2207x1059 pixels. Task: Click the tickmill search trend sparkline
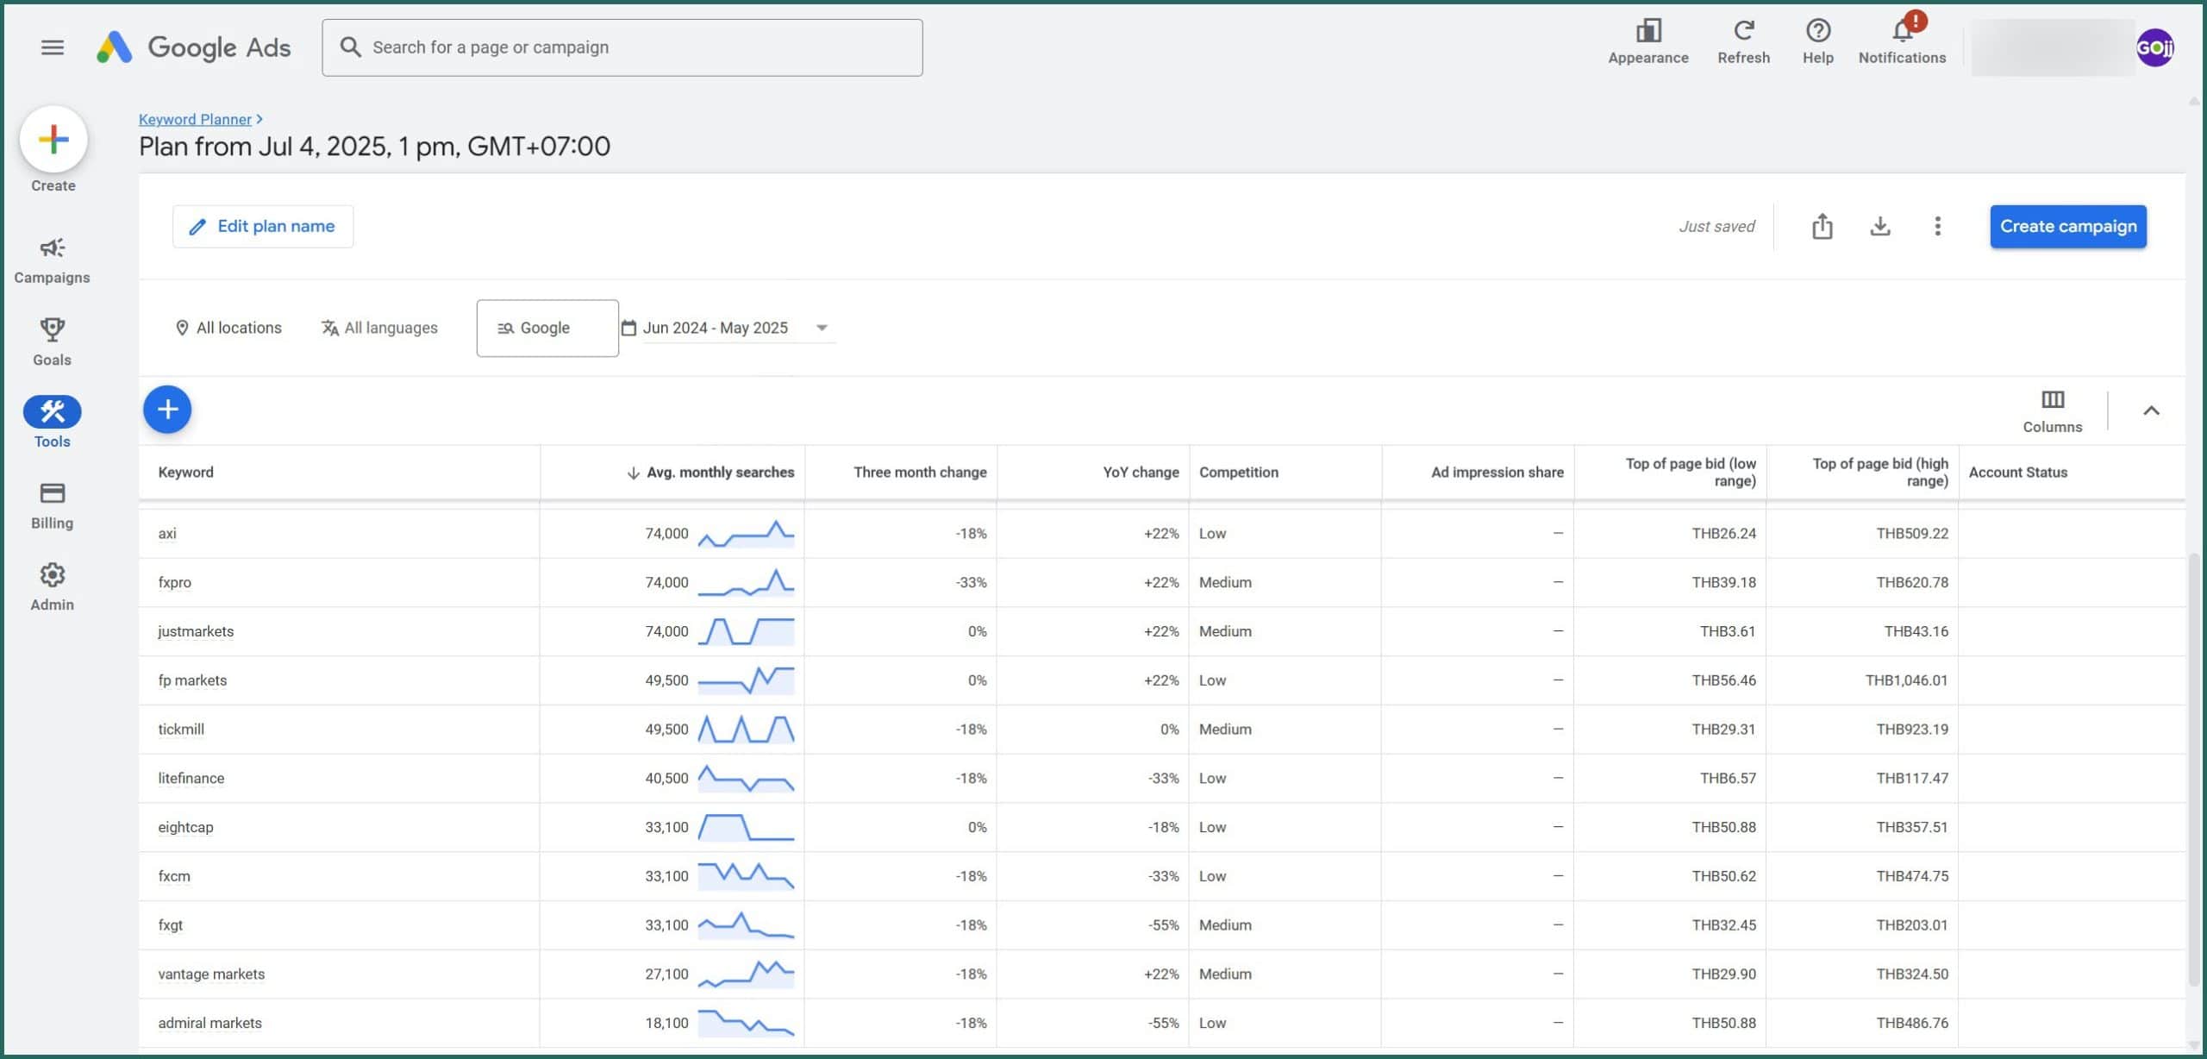[746, 730]
